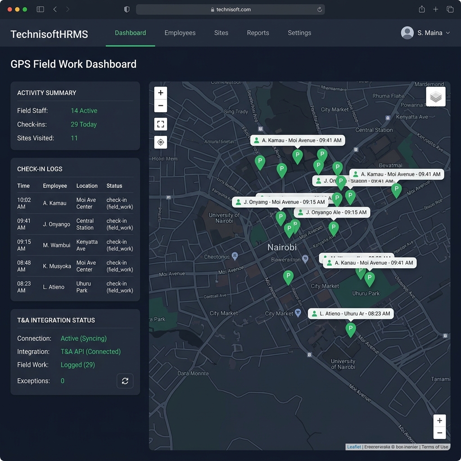Click the Central Station location cell
Screen dimensions: 461x461
85,224
